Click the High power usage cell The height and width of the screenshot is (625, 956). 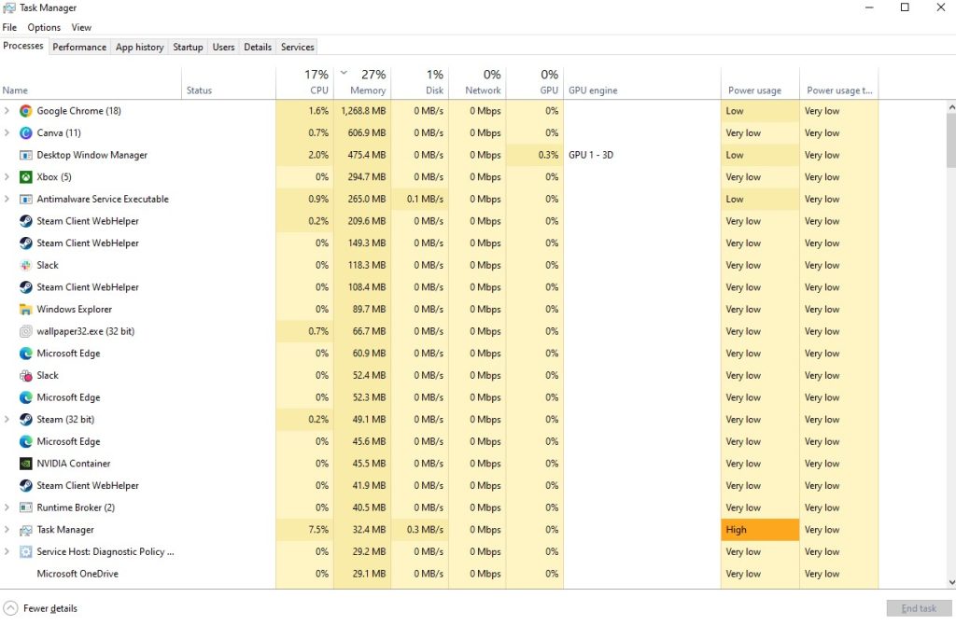pyautogui.click(x=760, y=530)
